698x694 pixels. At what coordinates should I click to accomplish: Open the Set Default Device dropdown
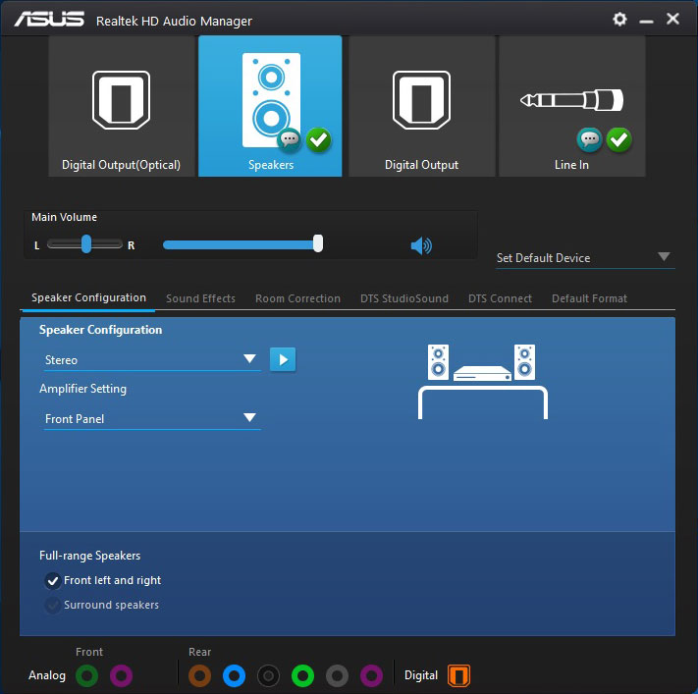tap(585, 258)
